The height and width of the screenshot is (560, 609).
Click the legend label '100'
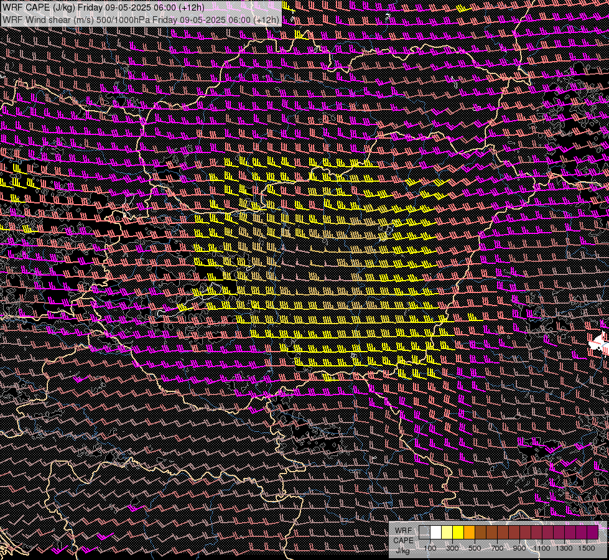pos(430,548)
